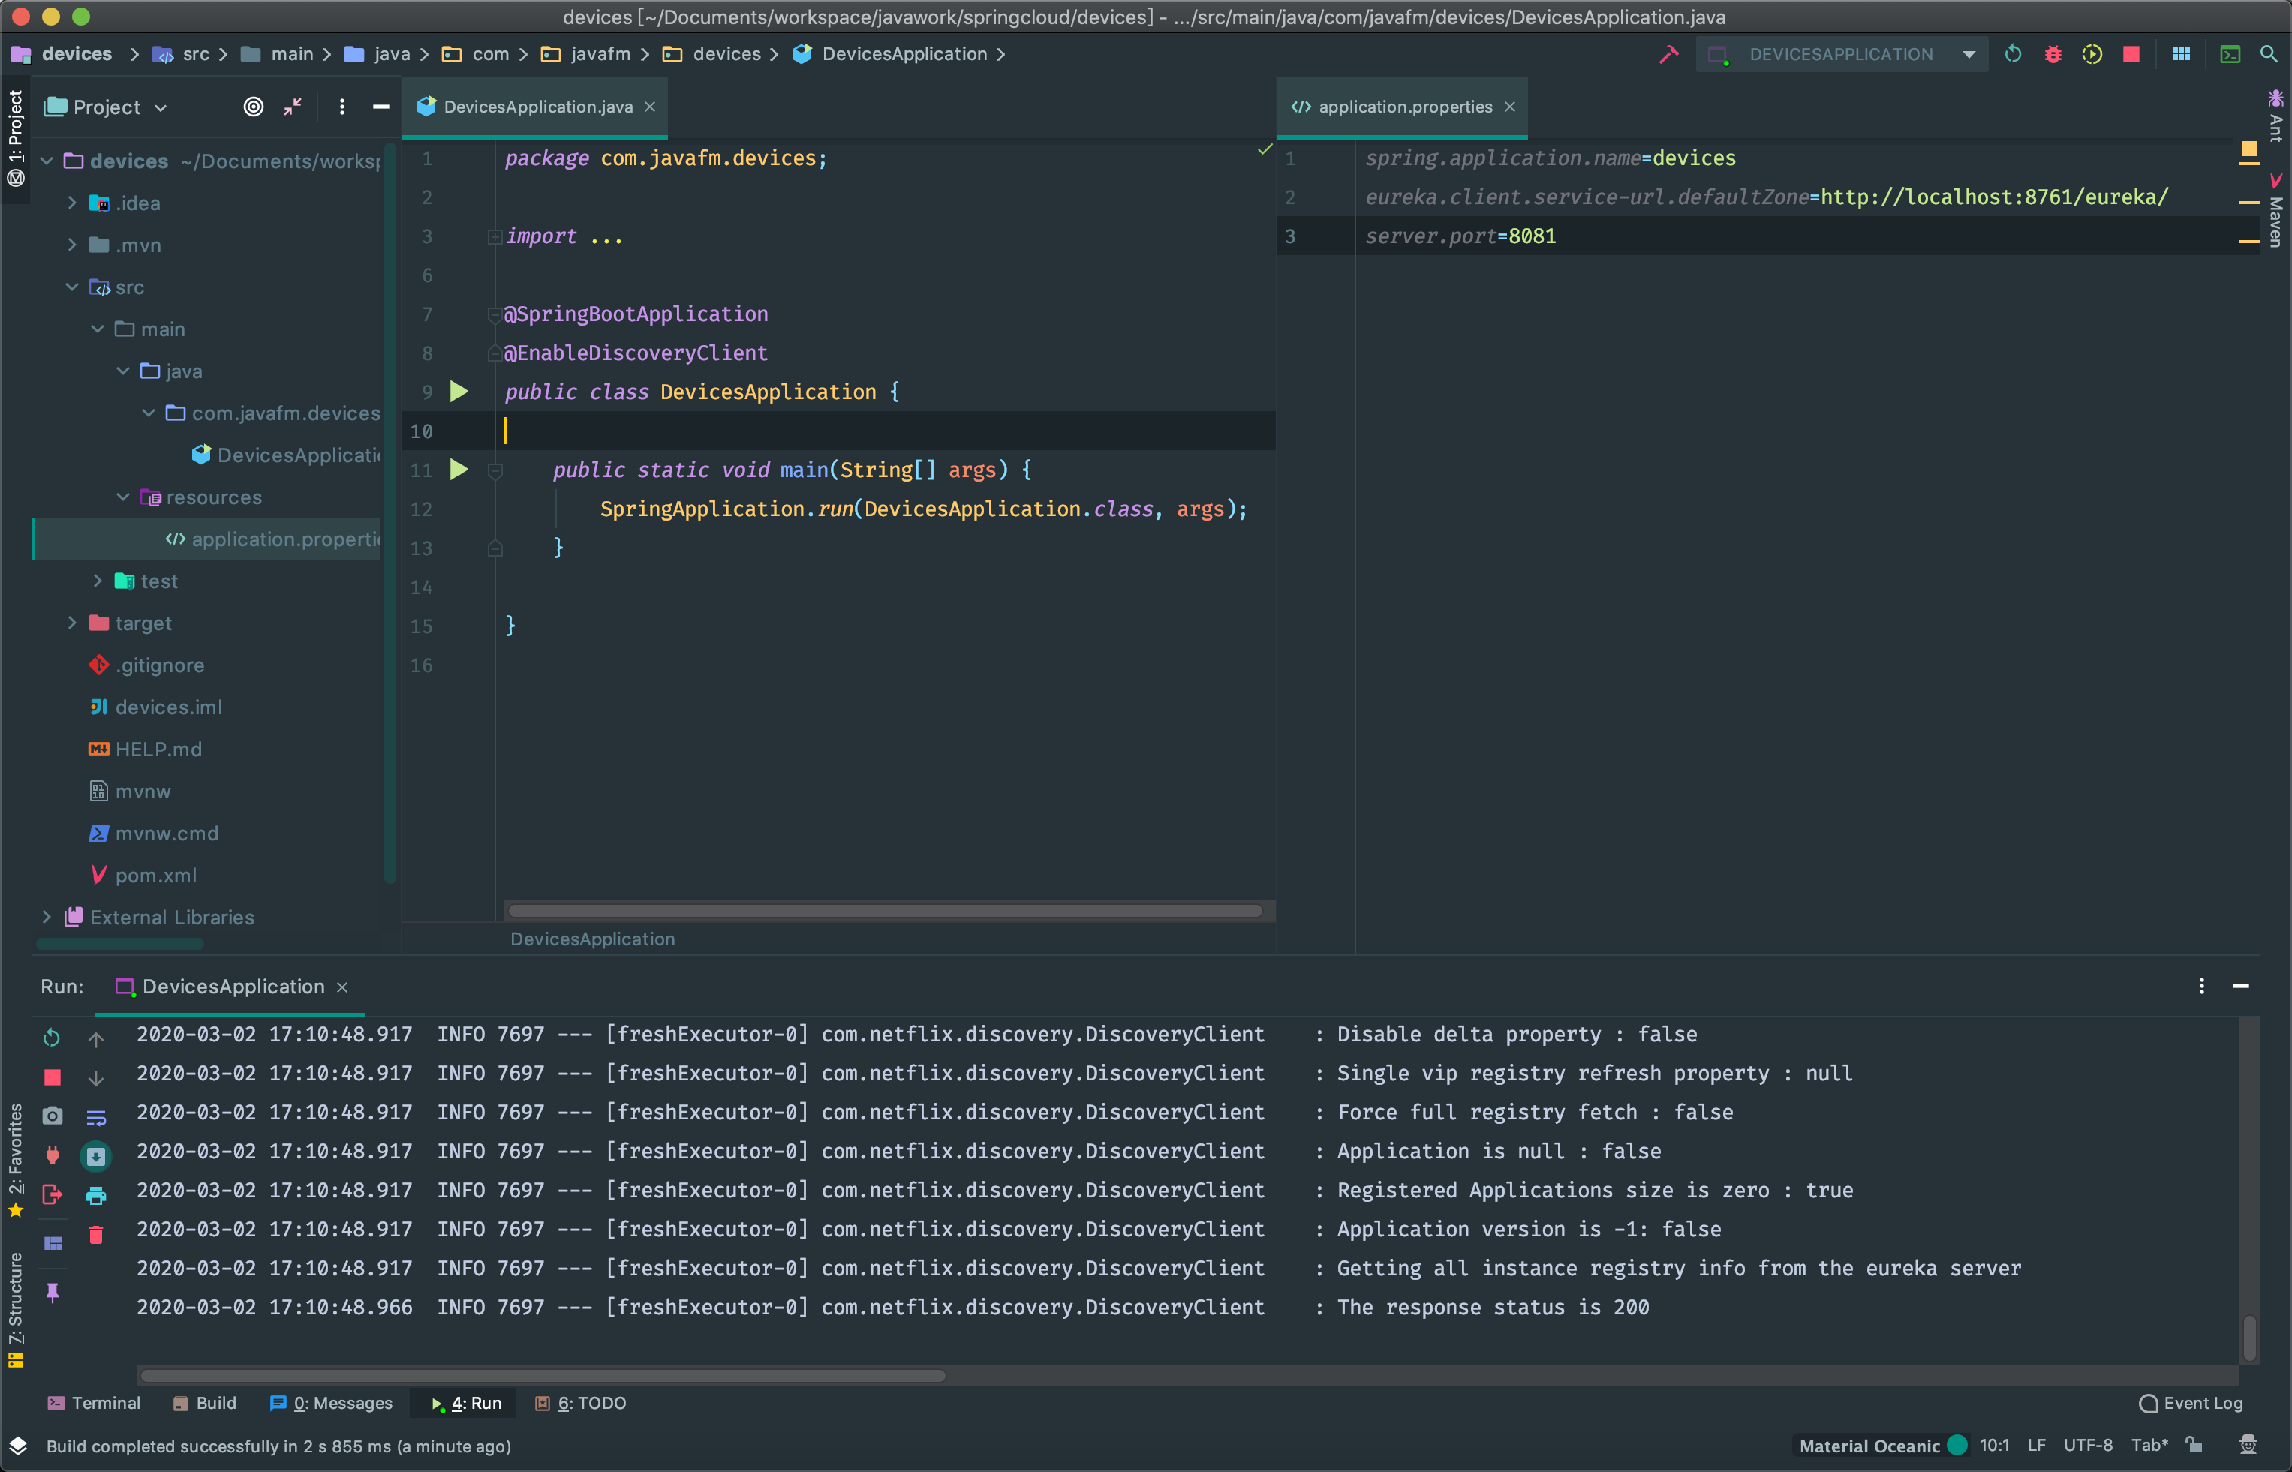
Task: Open Search Everywhere magnifier icon
Action: click(2268, 55)
